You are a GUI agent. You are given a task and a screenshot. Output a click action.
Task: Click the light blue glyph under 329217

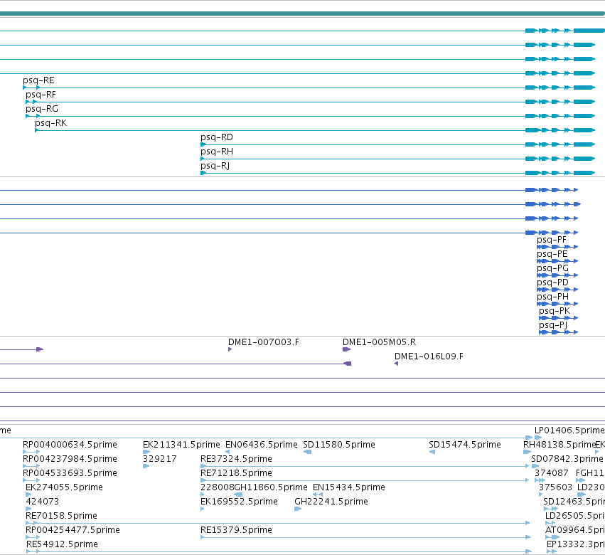(146, 466)
